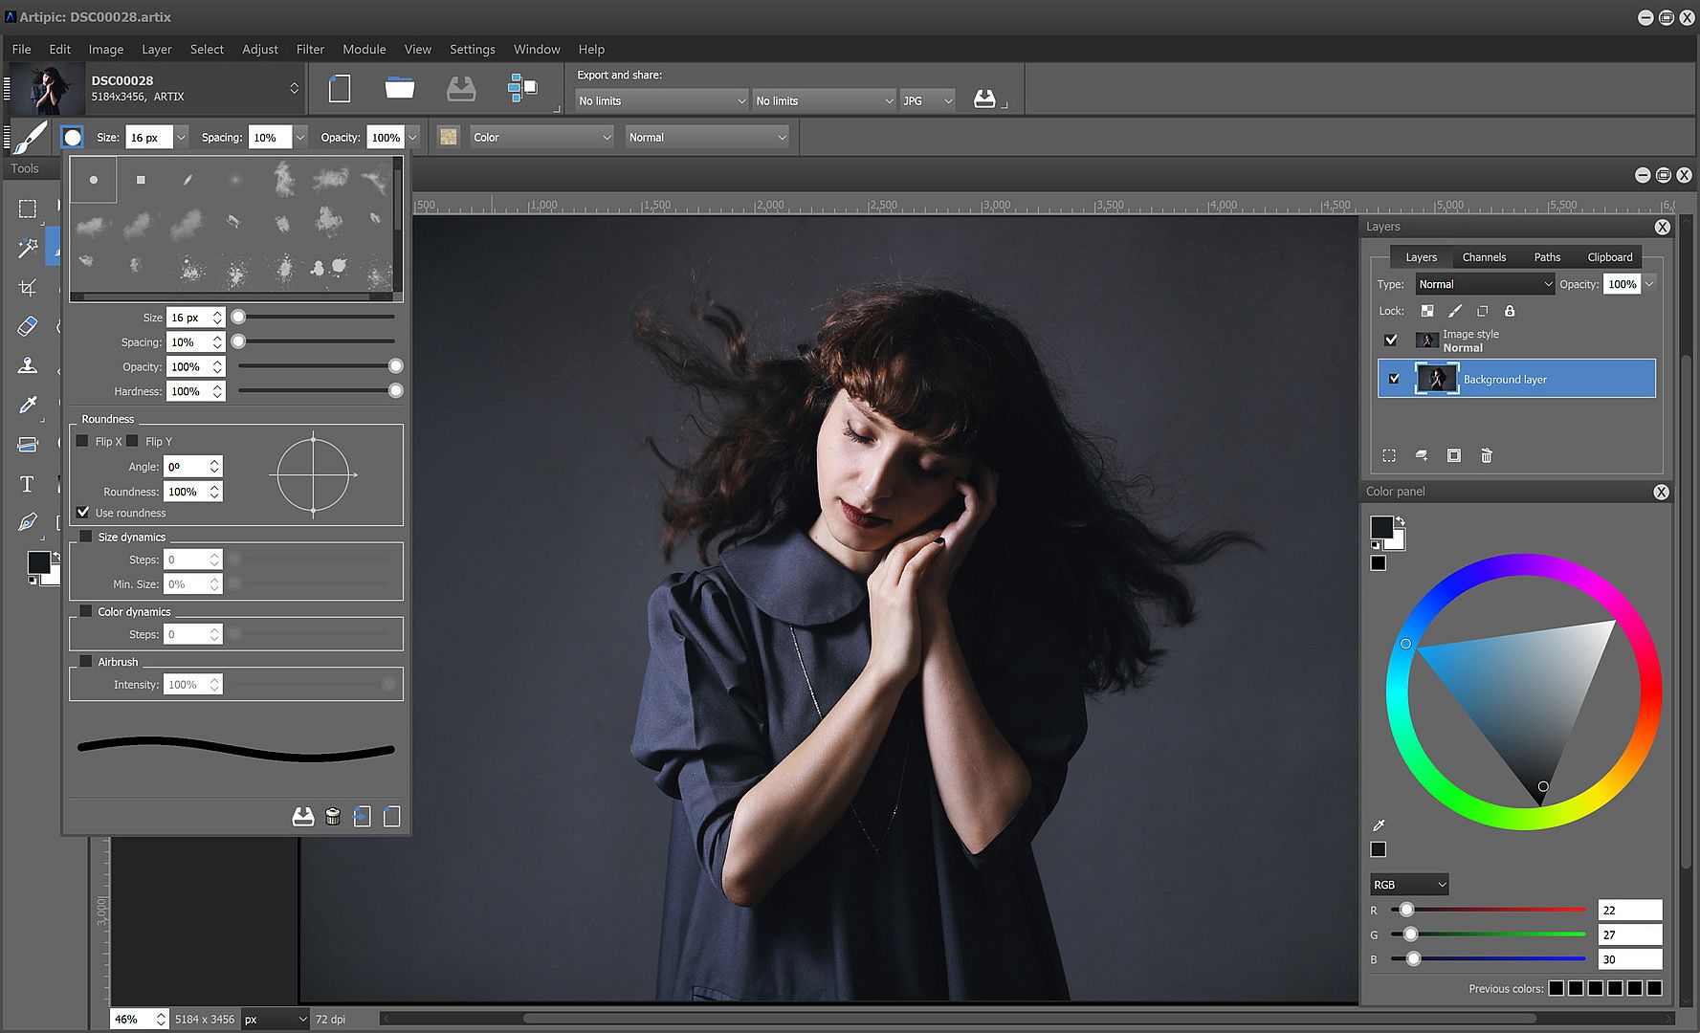
Task: Click the R value input field
Action: coord(1629,911)
